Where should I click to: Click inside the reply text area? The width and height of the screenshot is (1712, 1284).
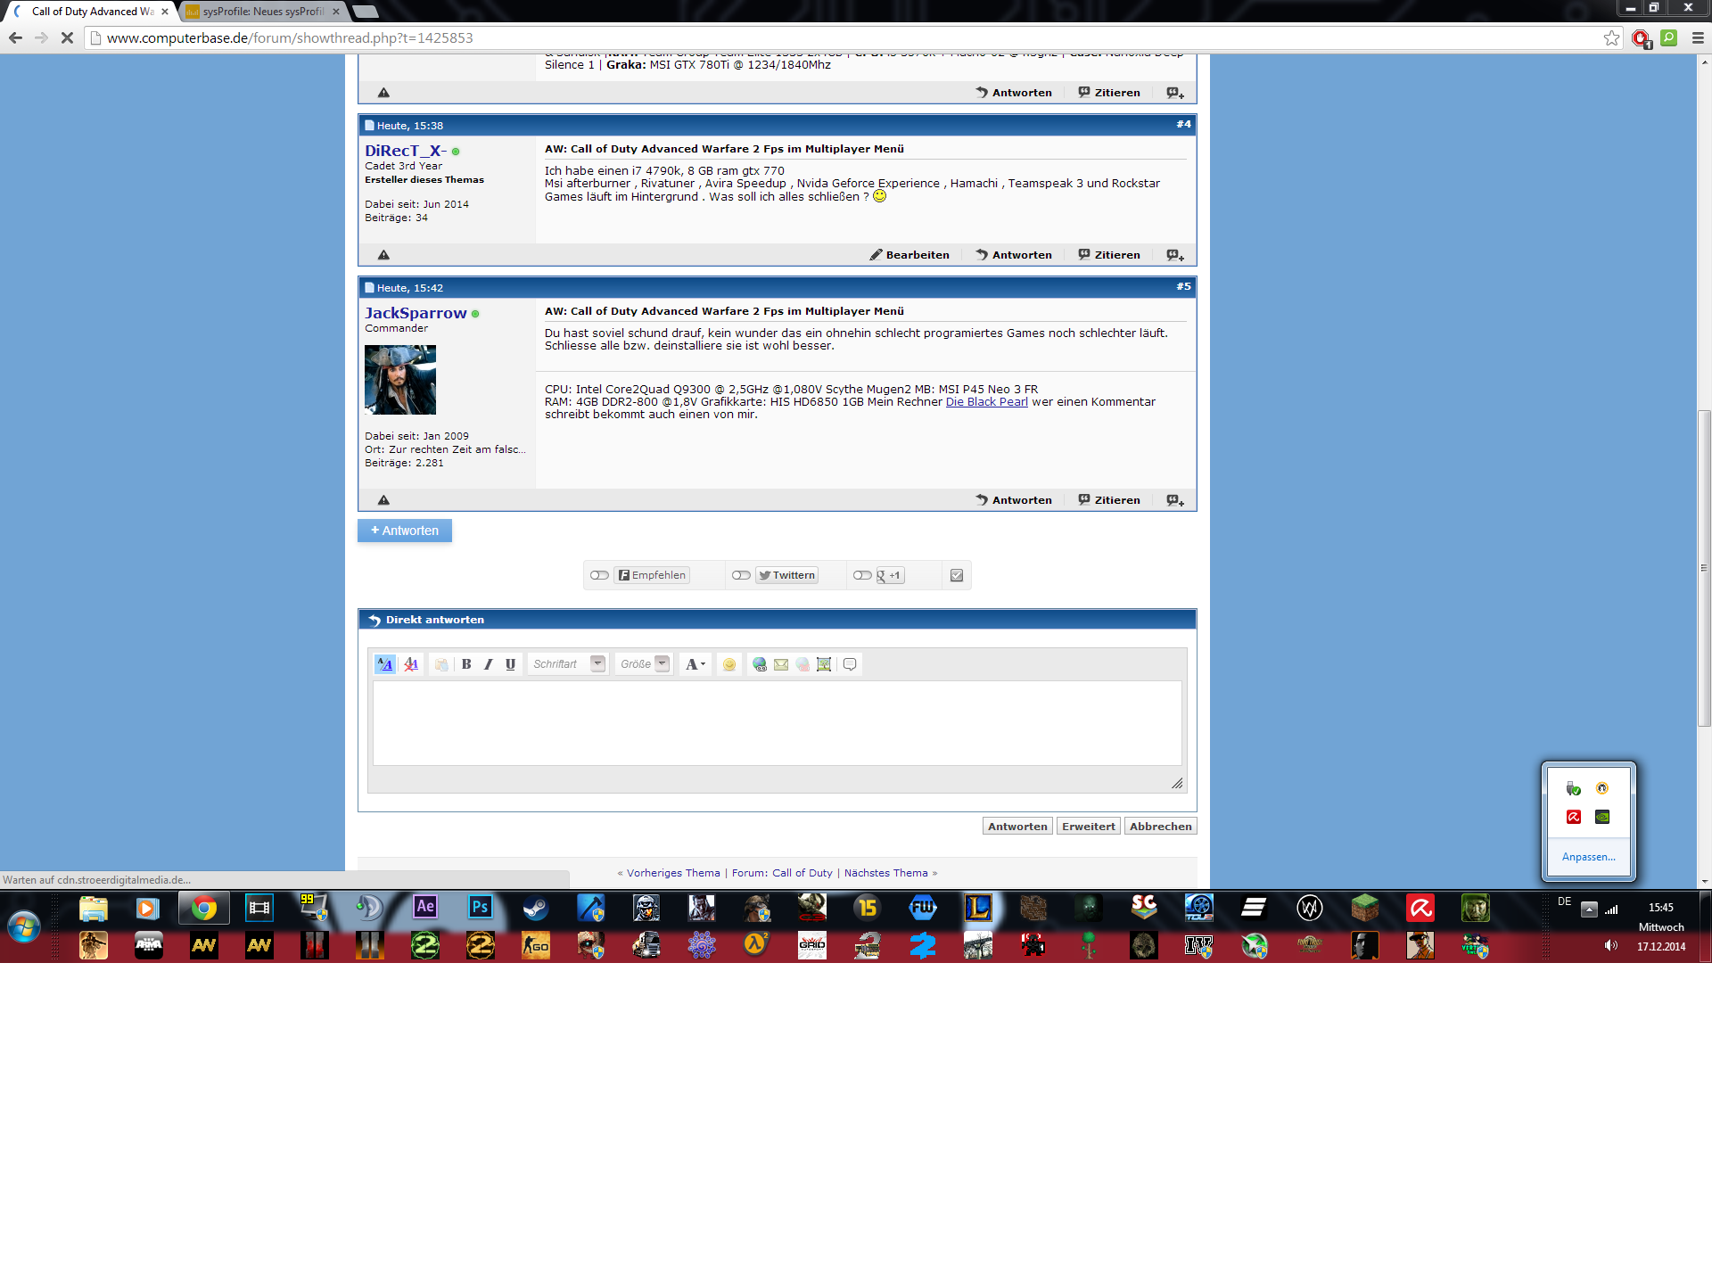777,723
